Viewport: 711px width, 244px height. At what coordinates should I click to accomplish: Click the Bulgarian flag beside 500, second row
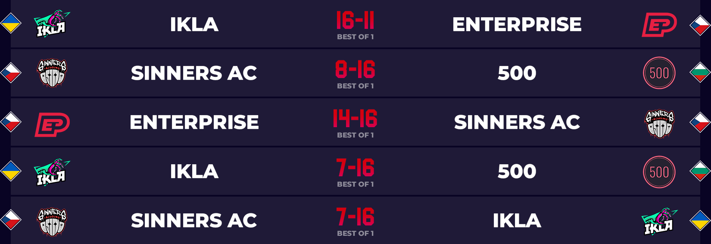pos(700,73)
